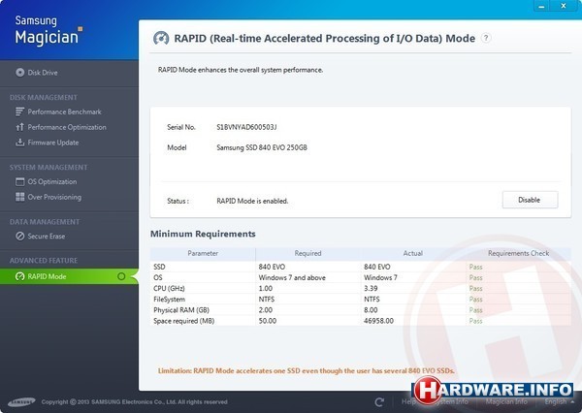
Task: Click serial number S1BVNYAD600503J
Action: click(x=246, y=127)
